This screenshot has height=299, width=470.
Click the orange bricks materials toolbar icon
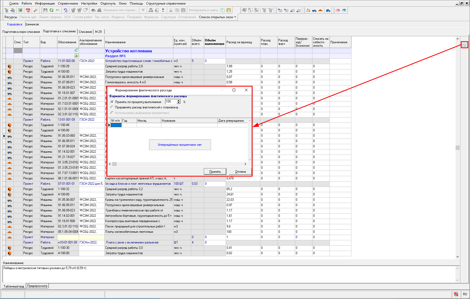(x=320, y=10)
